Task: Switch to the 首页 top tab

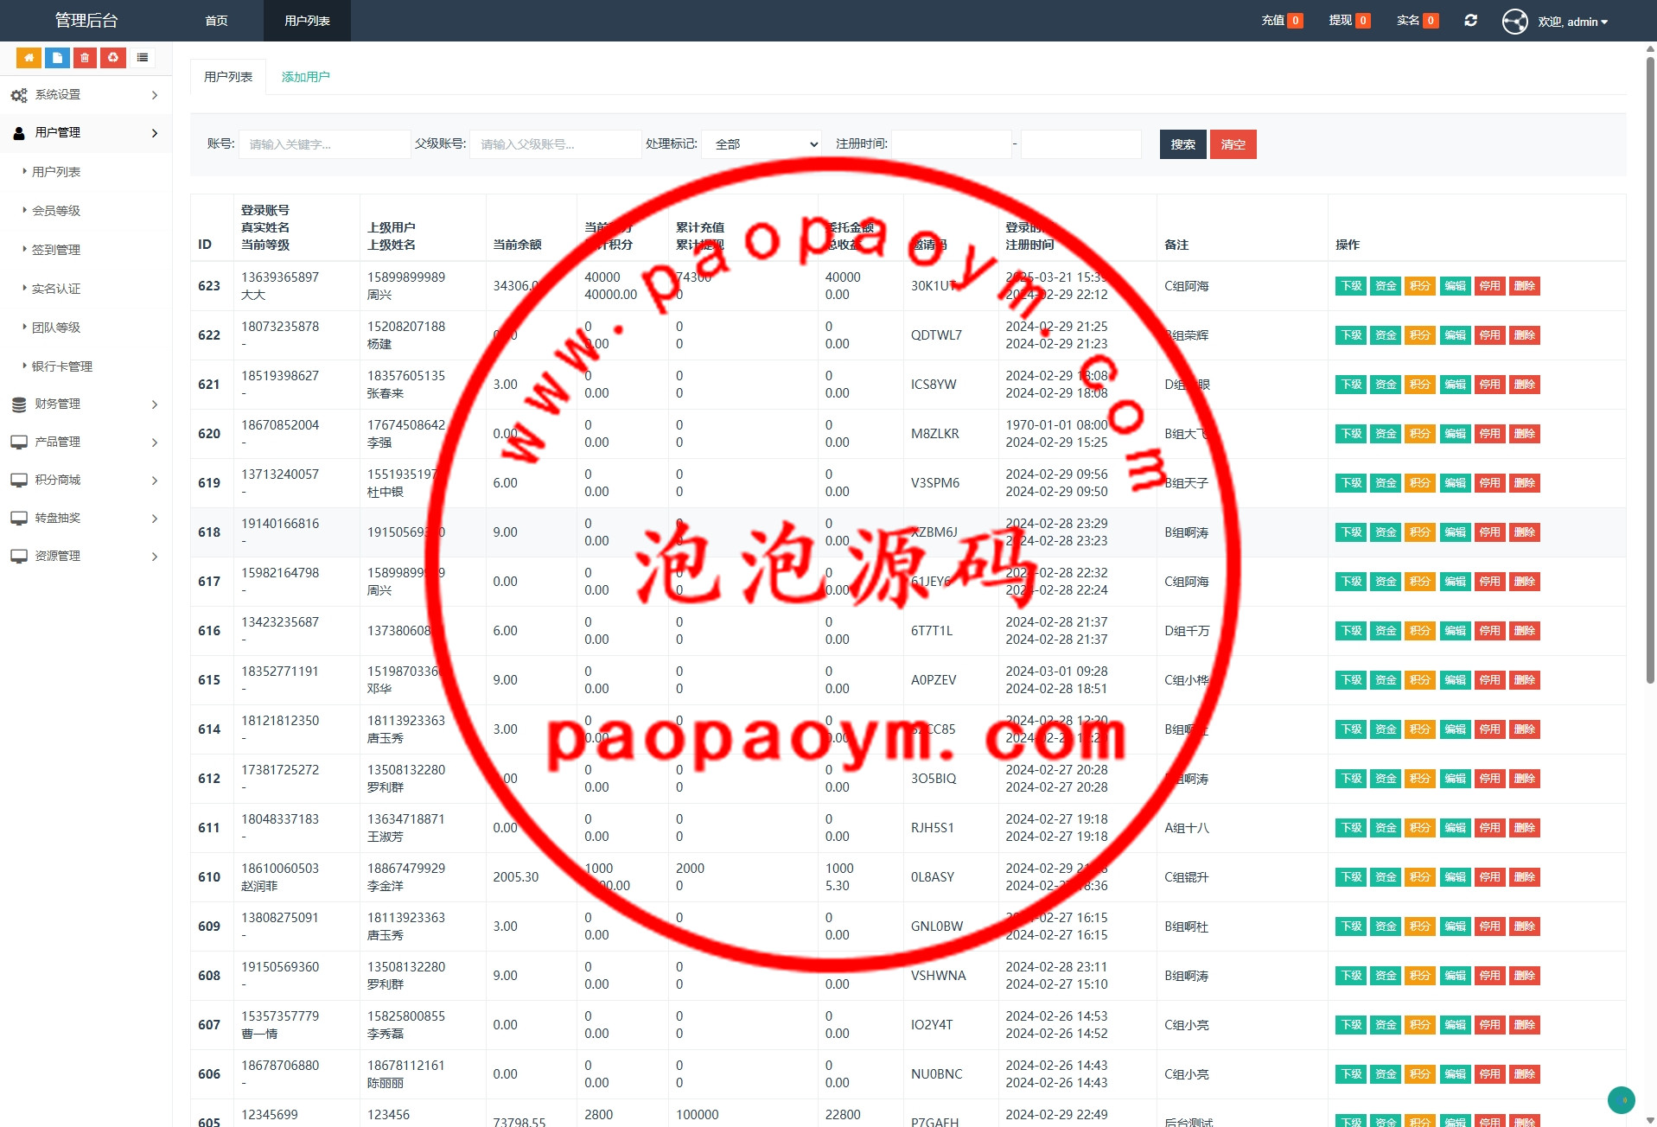Action: pos(217,21)
